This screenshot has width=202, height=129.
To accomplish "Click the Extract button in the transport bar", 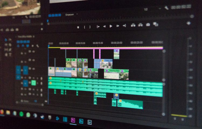I will (x=140, y=25).
